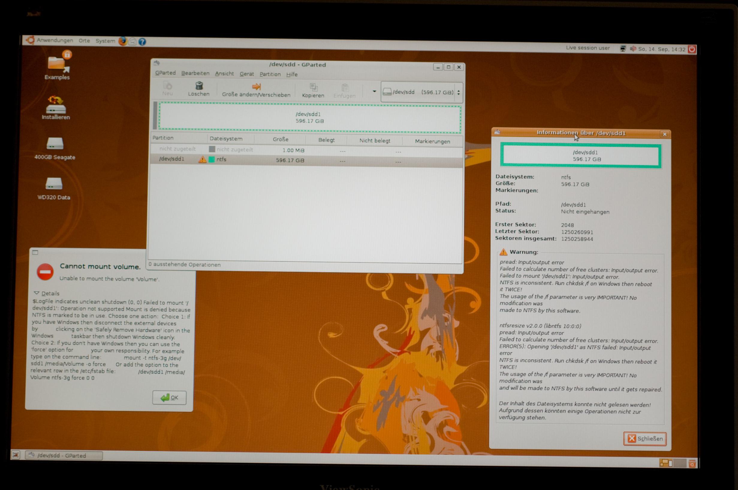Click the /dev/sdd - GParted taskbar entry

pos(64,455)
